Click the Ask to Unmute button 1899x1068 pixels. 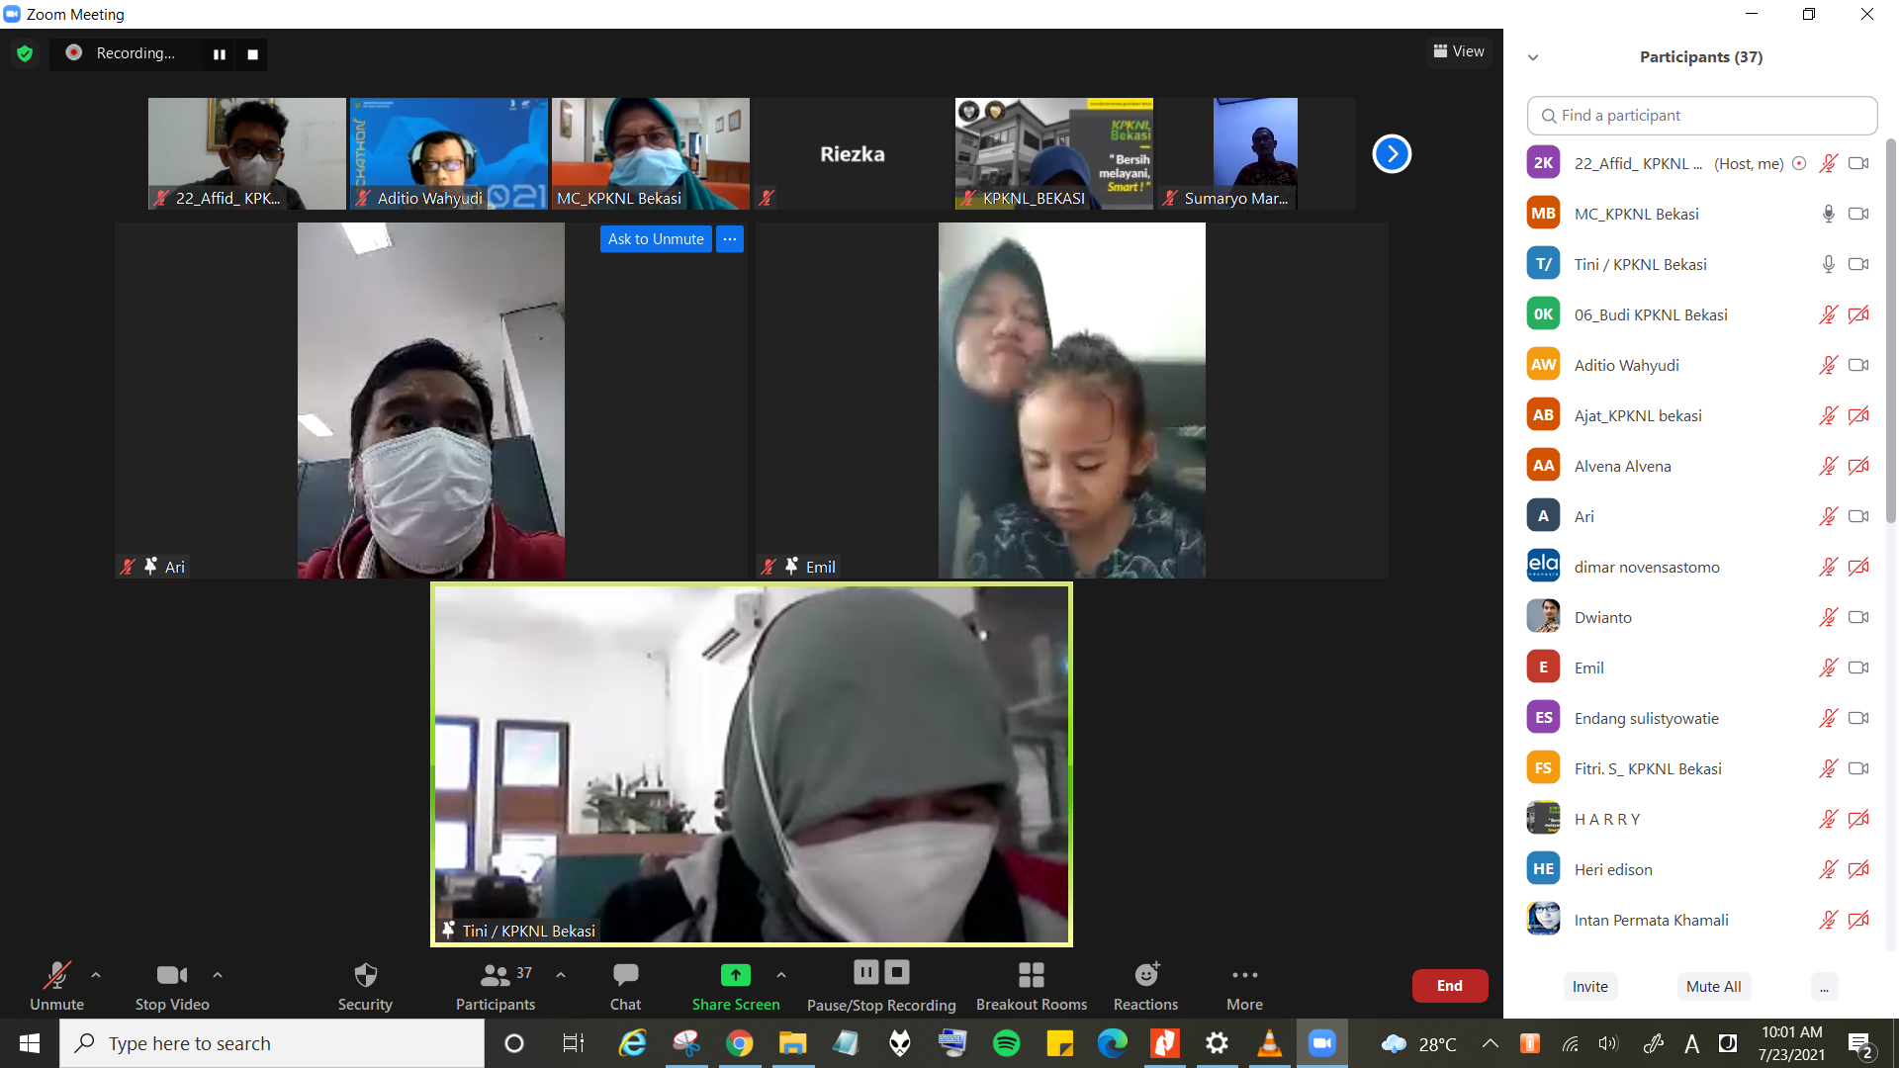click(656, 239)
